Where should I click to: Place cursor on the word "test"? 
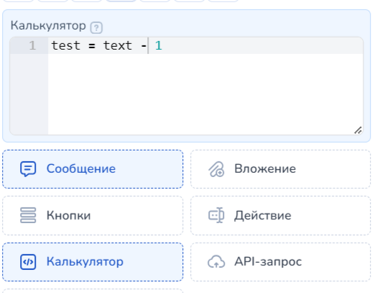(x=65, y=45)
